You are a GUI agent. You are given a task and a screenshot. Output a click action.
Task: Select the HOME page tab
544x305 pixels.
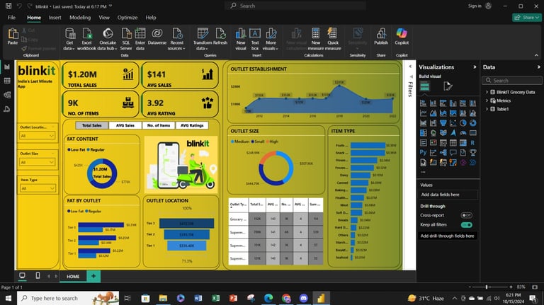(x=73, y=276)
